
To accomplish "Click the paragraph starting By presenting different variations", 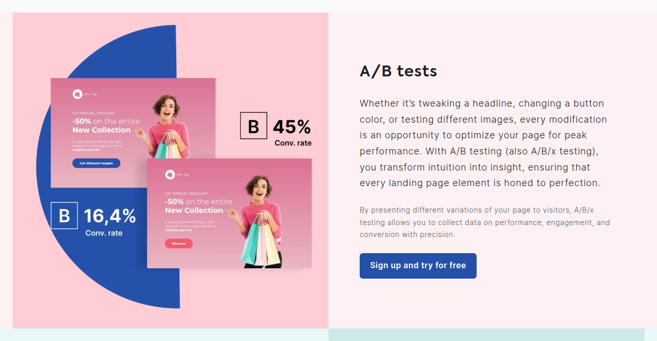I will click(485, 222).
